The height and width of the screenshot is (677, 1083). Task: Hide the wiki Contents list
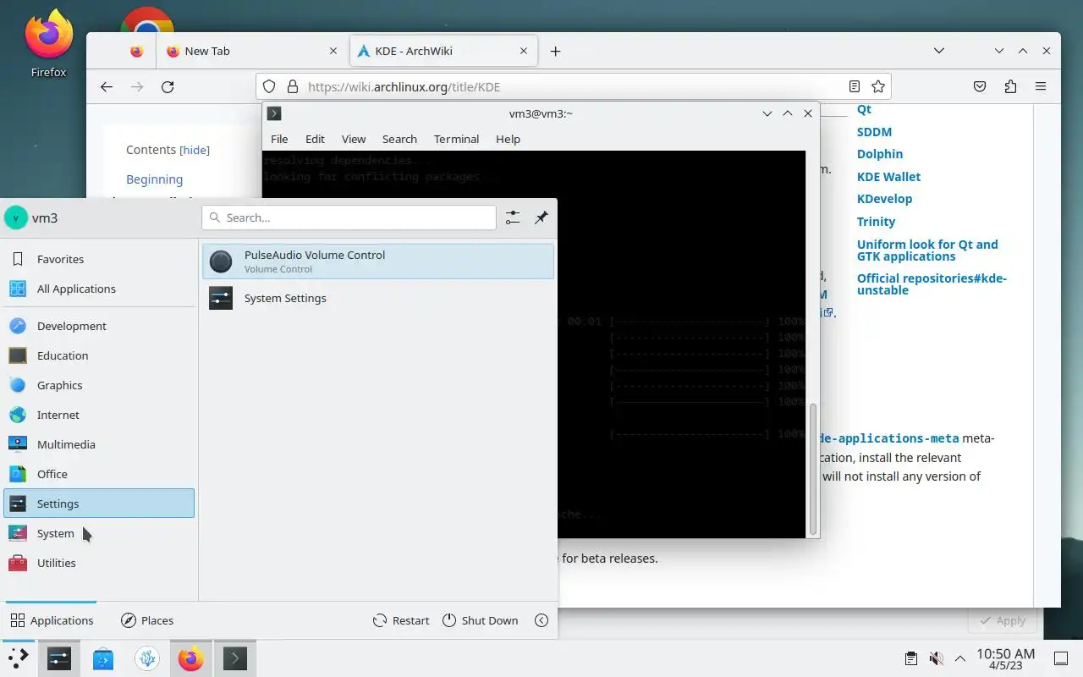[x=195, y=150]
